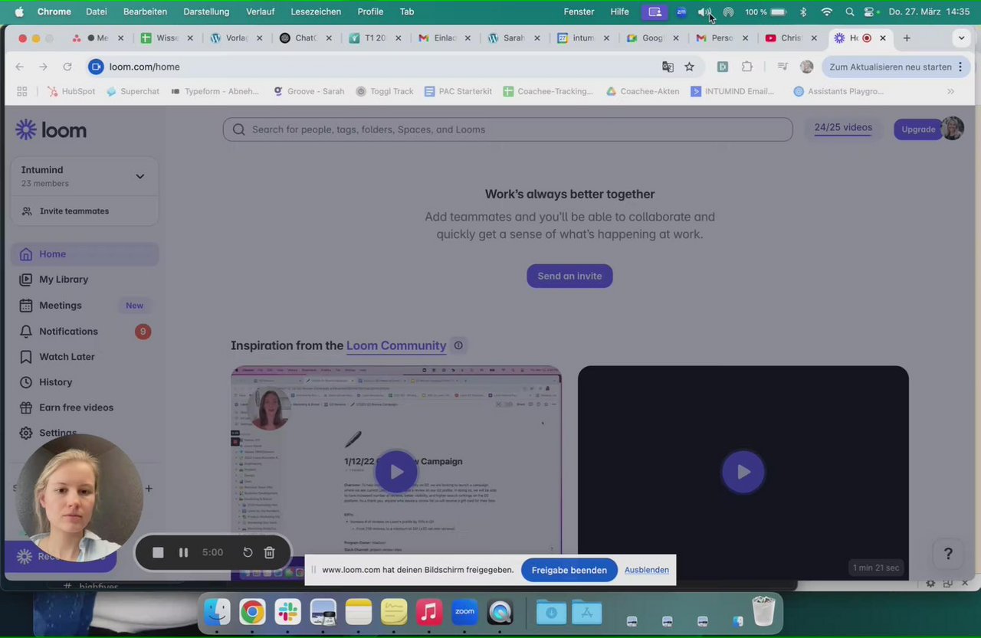The image size is (981, 638).
Task: Open Home in the Loom sidebar
Action: [84, 254]
